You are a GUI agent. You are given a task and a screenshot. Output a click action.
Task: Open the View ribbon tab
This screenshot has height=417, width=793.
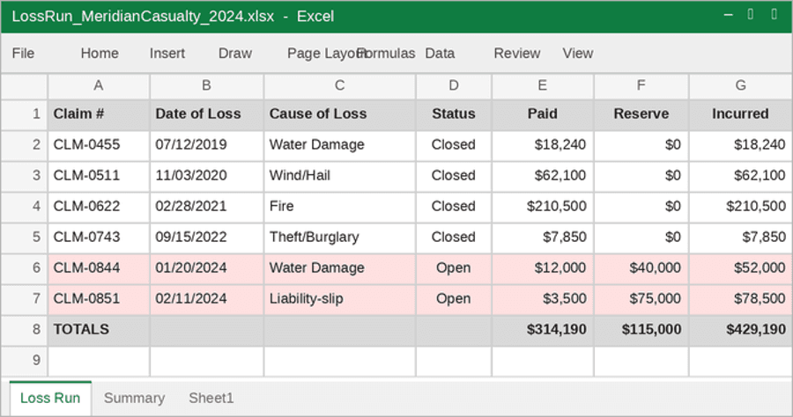coord(577,53)
